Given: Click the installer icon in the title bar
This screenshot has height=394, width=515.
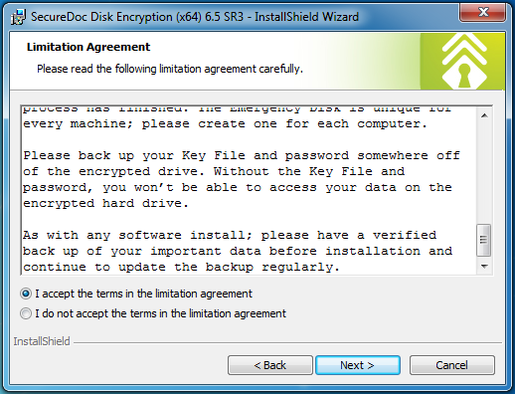Looking at the screenshot, I should pyautogui.click(x=18, y=17).
